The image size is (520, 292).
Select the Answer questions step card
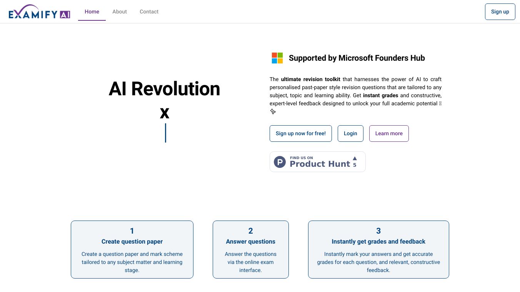251,249
